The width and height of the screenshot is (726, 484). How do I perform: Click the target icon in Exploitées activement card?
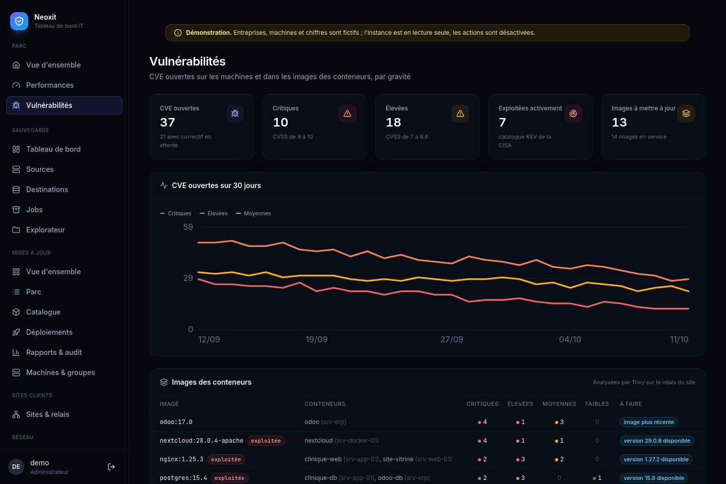coord(573,113)
